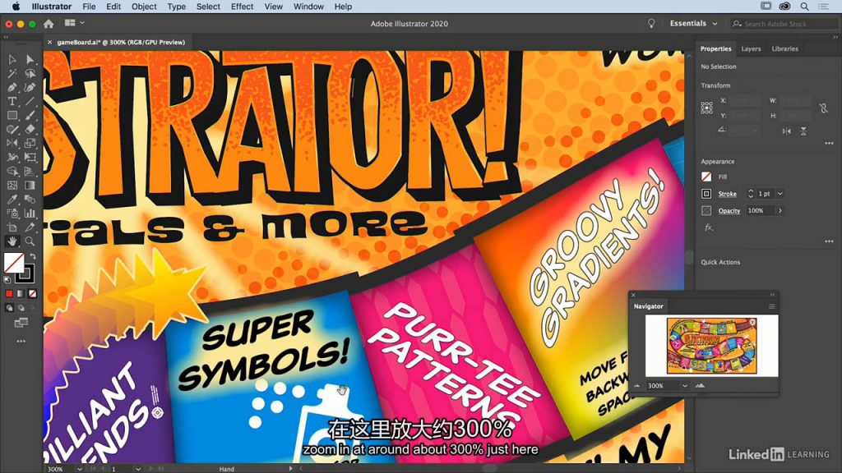Select the Artboard tool
This screenshot has width=842, height=473.
(12, 227)
